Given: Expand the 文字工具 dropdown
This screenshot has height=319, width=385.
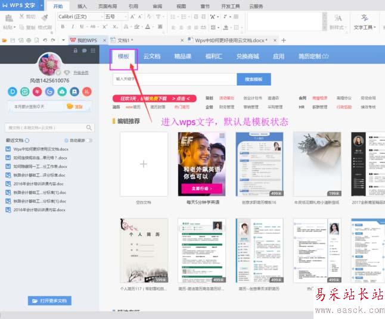Looking at the screenshot, I should click(365, 27).
